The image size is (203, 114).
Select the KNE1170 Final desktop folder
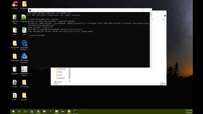[15, 19]
